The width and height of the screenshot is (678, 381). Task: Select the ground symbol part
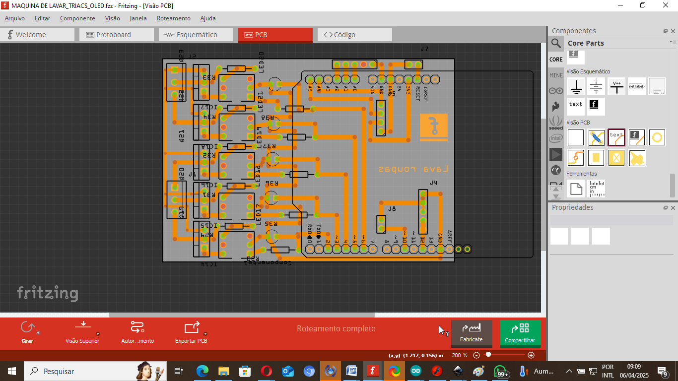click(x=575, y=86)
